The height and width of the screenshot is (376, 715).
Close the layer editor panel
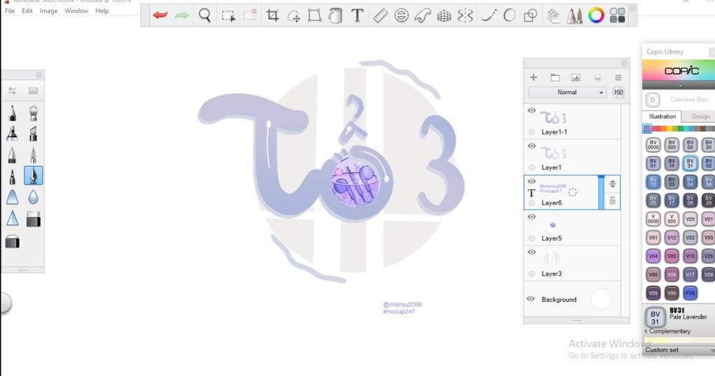(624, 63)
